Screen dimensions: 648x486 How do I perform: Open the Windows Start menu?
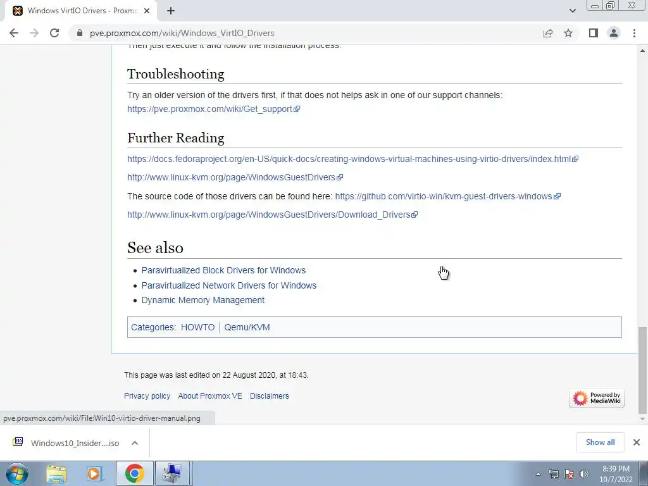[17, 473]
